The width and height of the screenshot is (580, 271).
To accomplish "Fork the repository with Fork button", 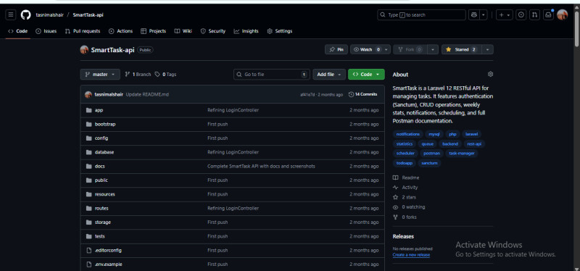I will (410, 49).
